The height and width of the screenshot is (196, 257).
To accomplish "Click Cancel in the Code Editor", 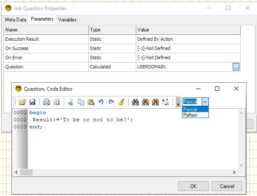I will point(227,186).
